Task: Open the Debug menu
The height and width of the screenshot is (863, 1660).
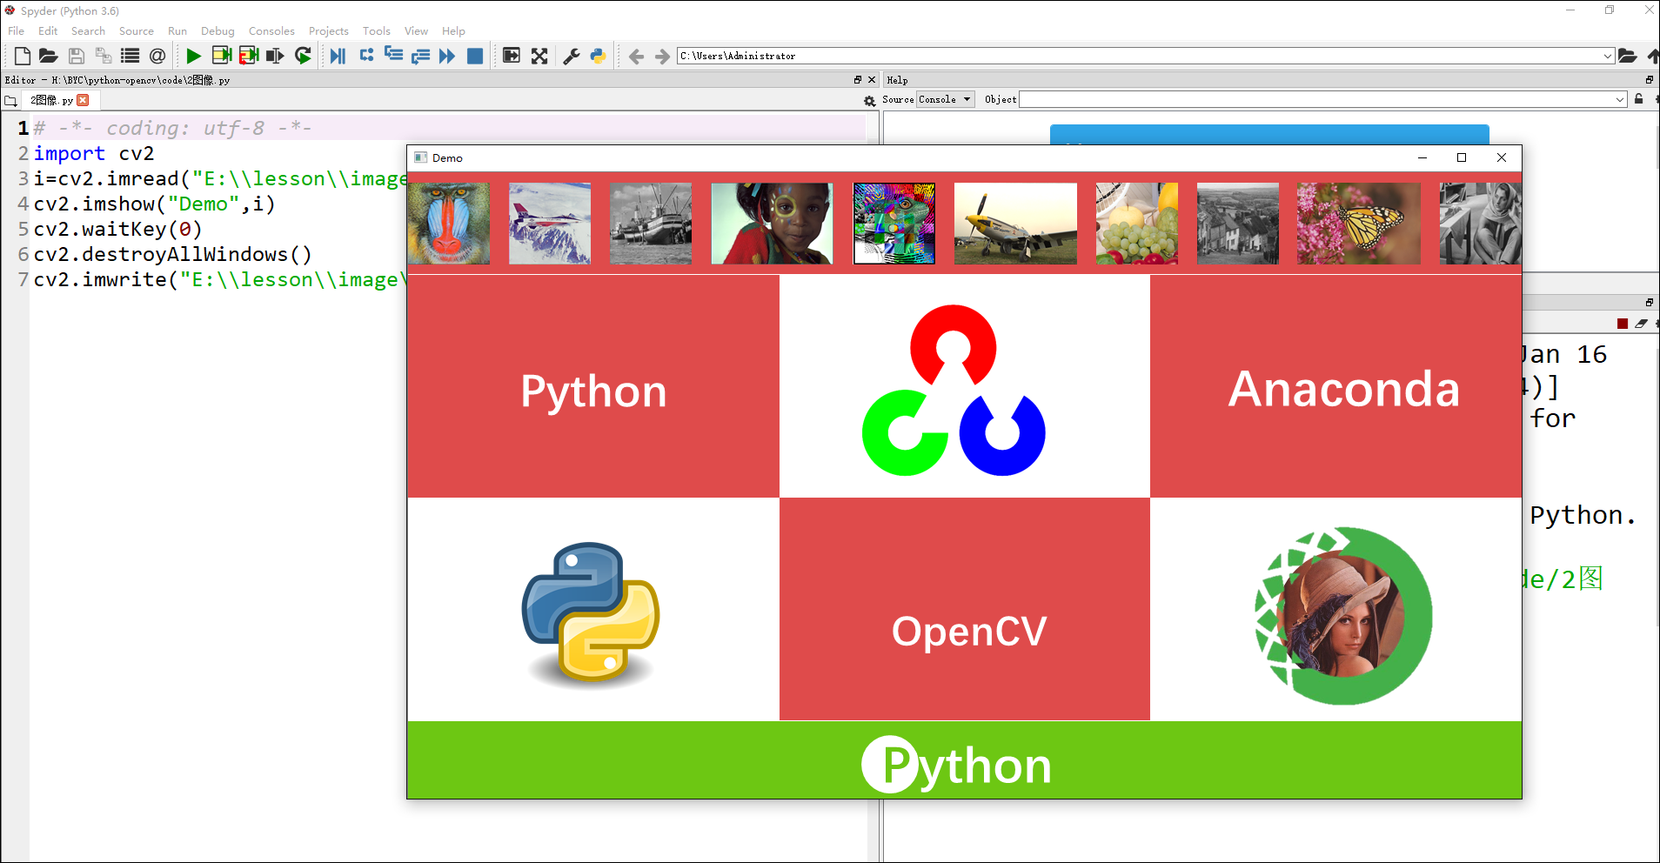Action: [x=218, y=30]
